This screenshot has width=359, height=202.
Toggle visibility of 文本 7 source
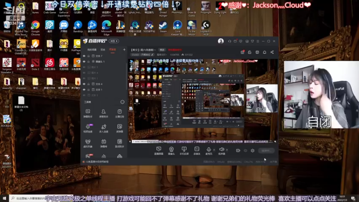(x=84, y=56)
